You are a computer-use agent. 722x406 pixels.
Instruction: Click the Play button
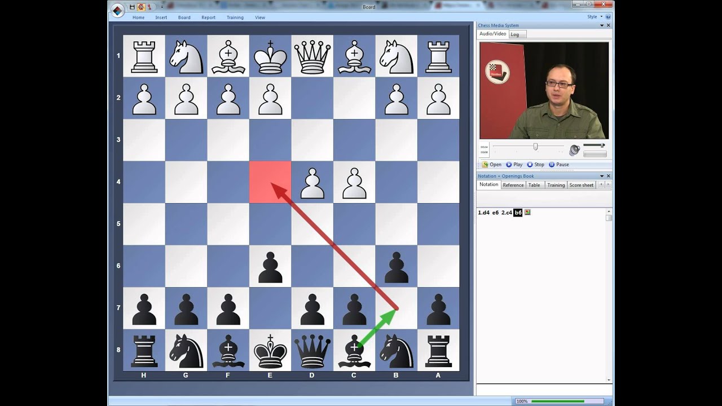(x=514, y=165)
